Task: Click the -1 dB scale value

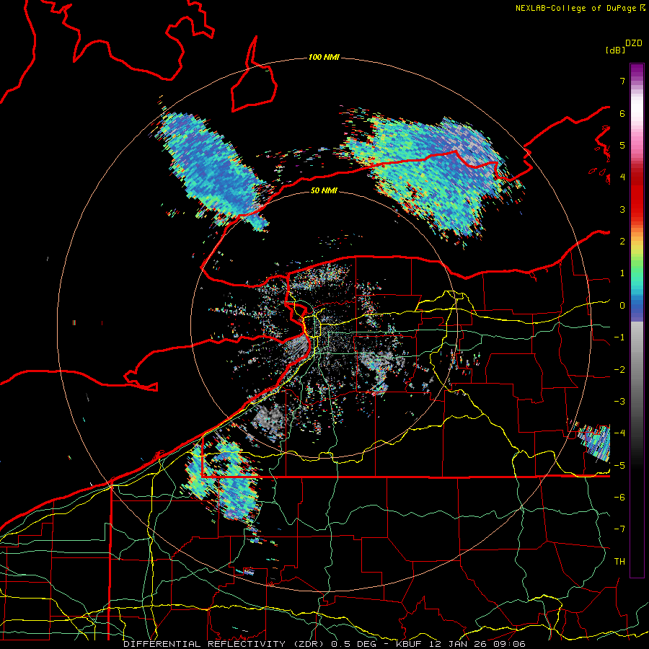Action: point(619,337)
